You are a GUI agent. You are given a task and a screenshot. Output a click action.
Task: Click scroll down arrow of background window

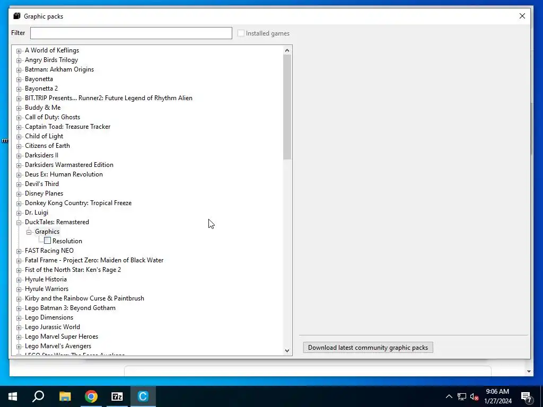(529, 371)
